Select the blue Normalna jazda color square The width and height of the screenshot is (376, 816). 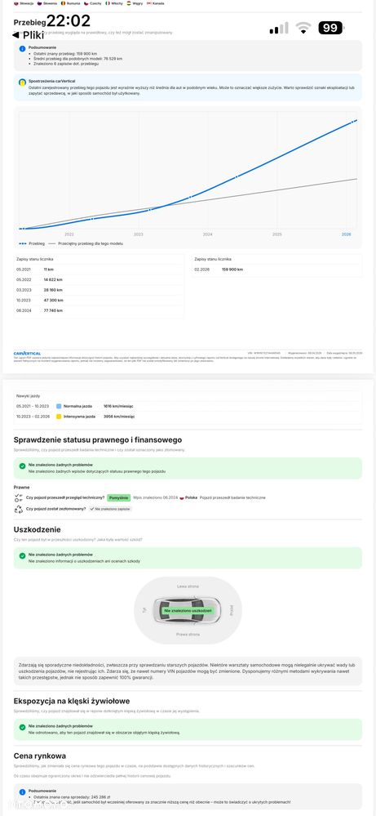(x=59, y=405)
